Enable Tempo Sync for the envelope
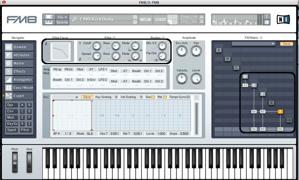299x180 pixels. pos(188,97)
